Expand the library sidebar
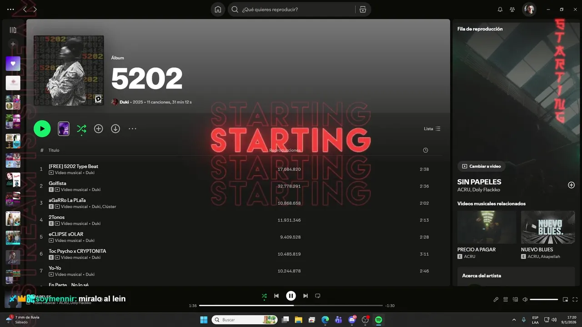 tap(13, 30)
